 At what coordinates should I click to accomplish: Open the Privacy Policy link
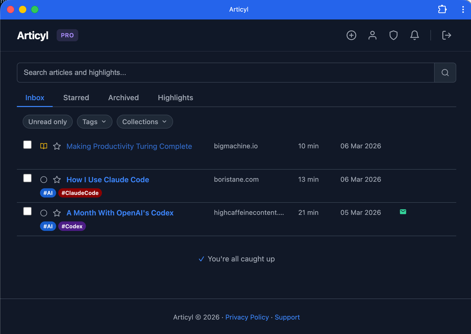pos(247,317)
